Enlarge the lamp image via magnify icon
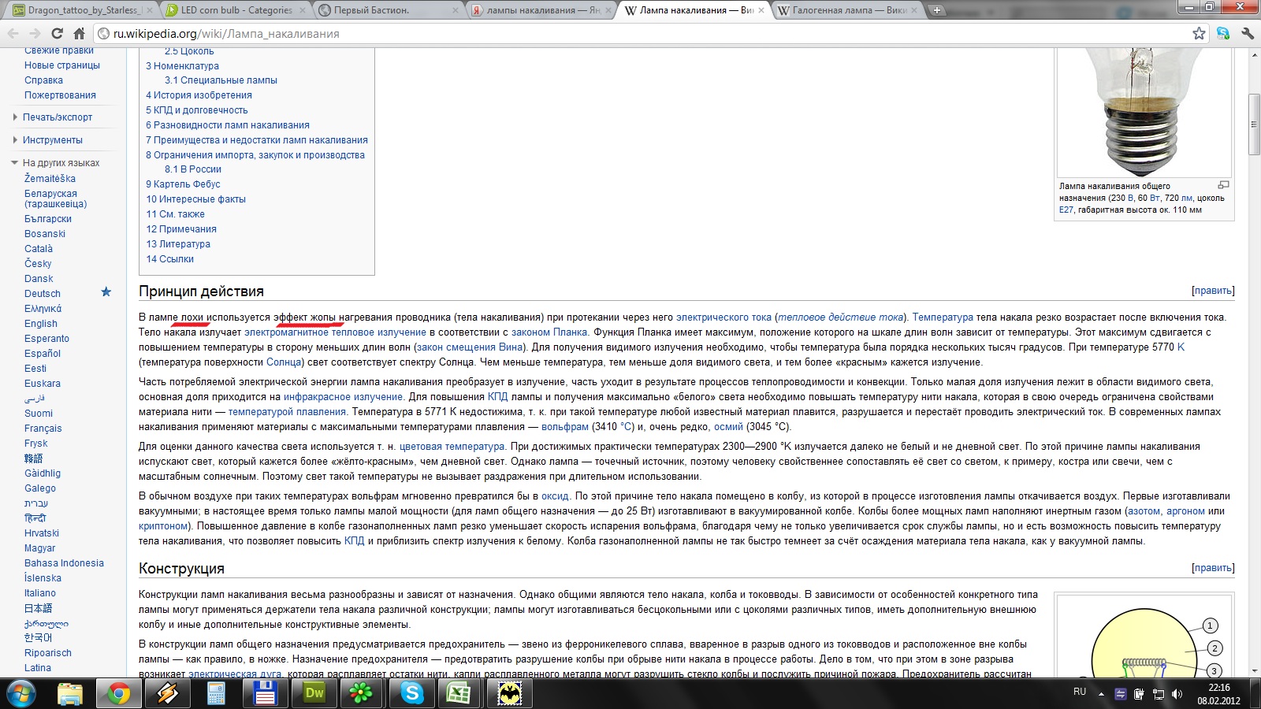1261x709 pixels. [x=1223, y=185]
